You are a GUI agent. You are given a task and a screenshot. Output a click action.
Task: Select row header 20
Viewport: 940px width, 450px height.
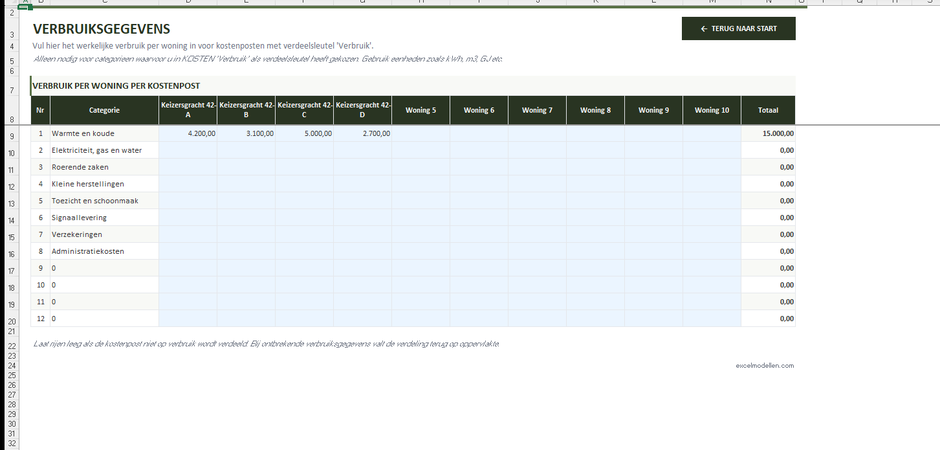point(12,322)
